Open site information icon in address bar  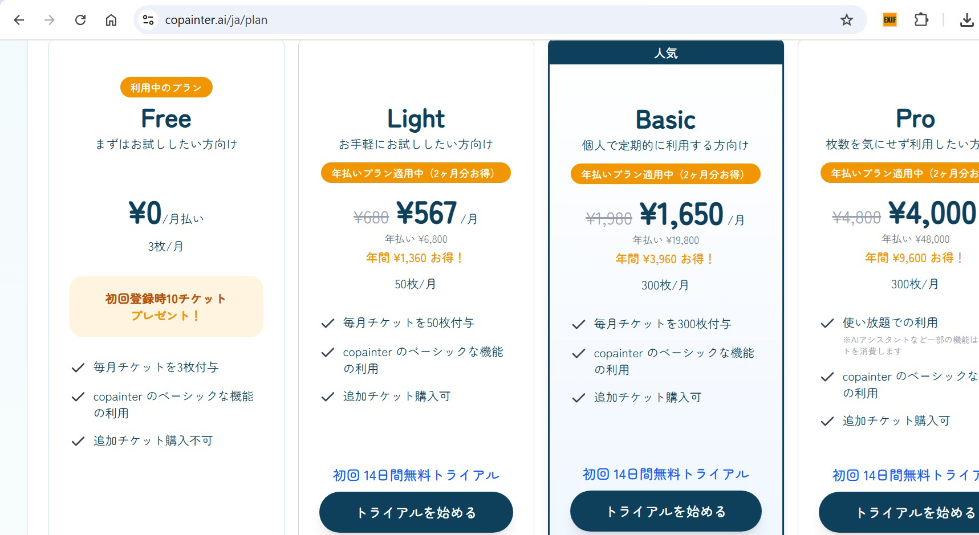click(148, 20)
